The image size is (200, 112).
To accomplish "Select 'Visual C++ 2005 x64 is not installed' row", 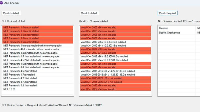I will click(115, 31).
